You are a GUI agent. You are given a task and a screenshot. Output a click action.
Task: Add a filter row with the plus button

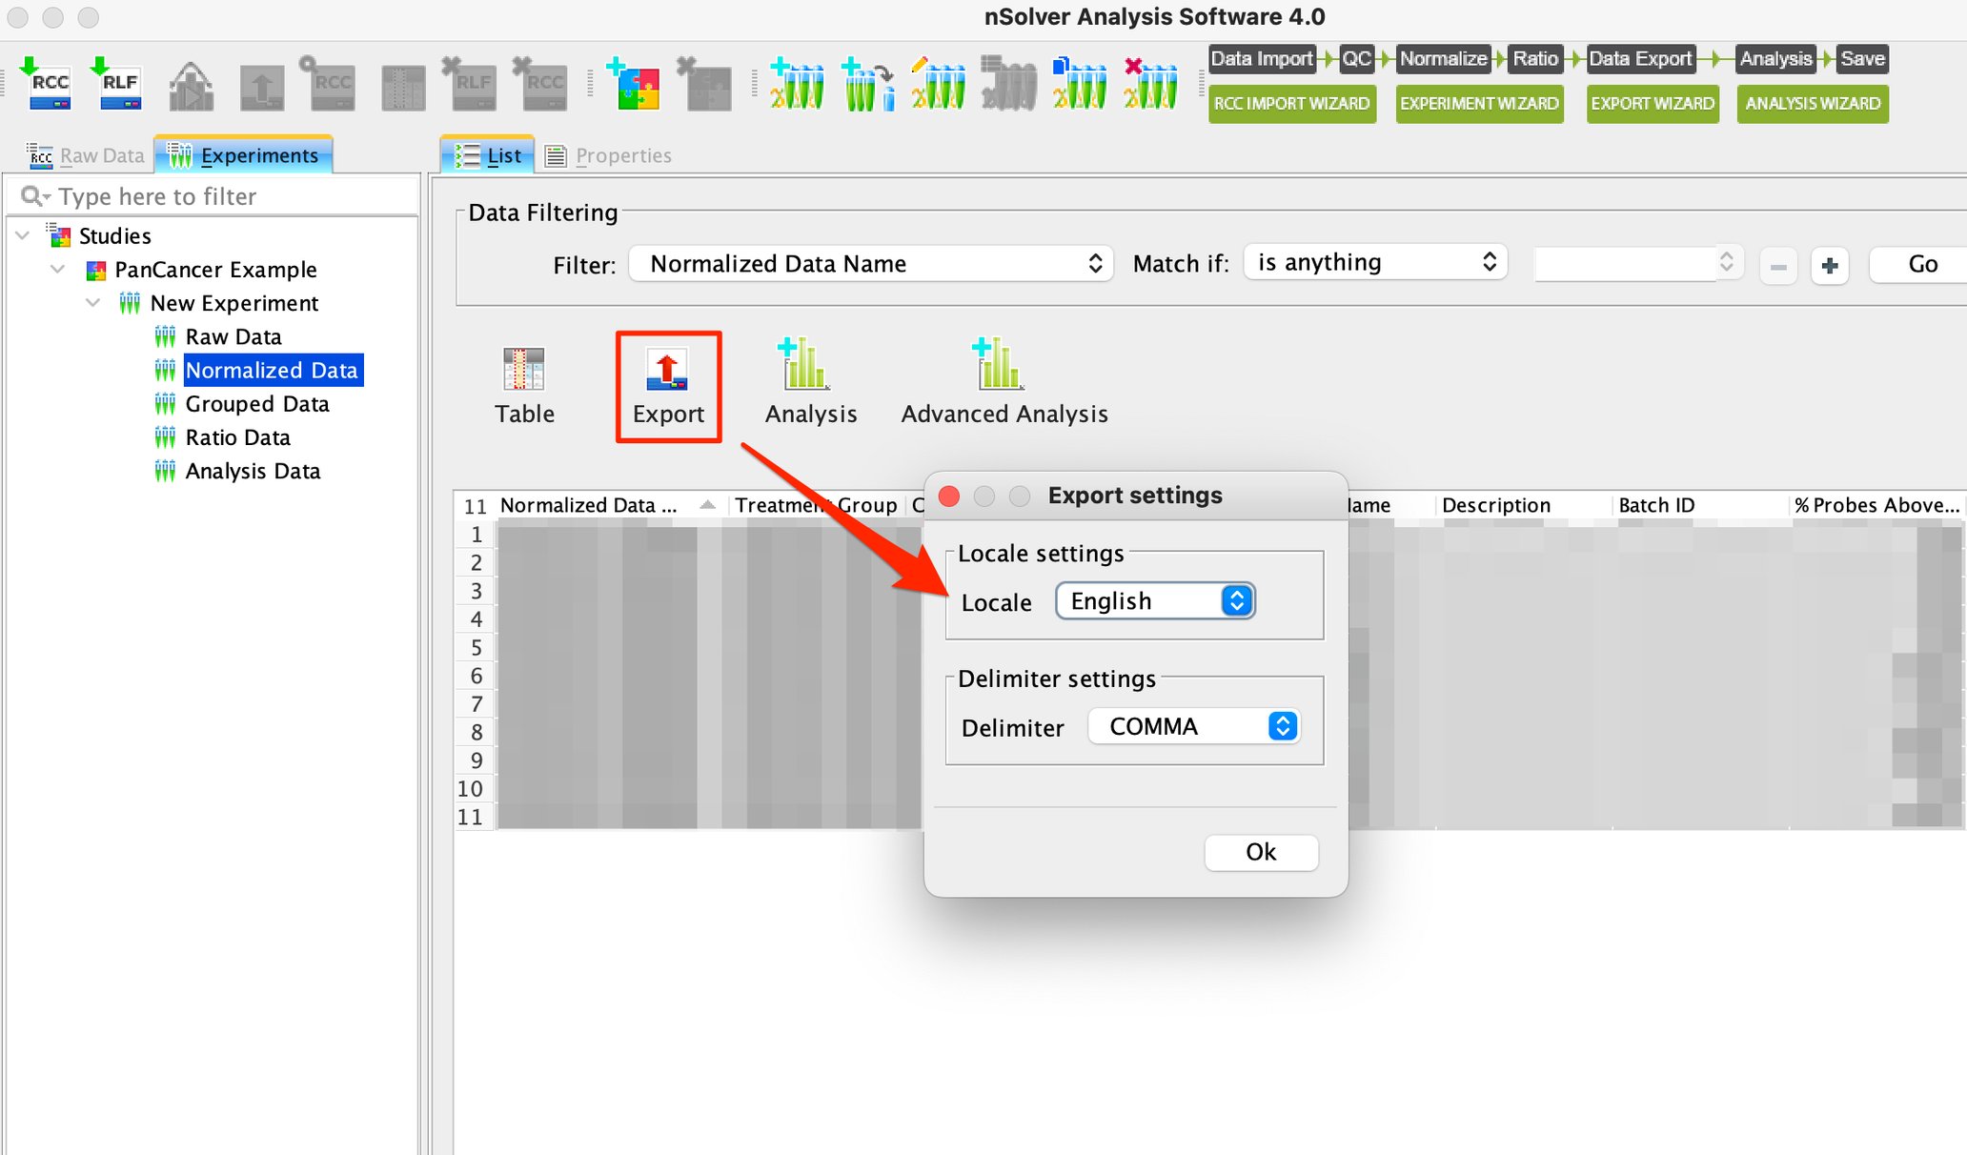(1830, 265)
